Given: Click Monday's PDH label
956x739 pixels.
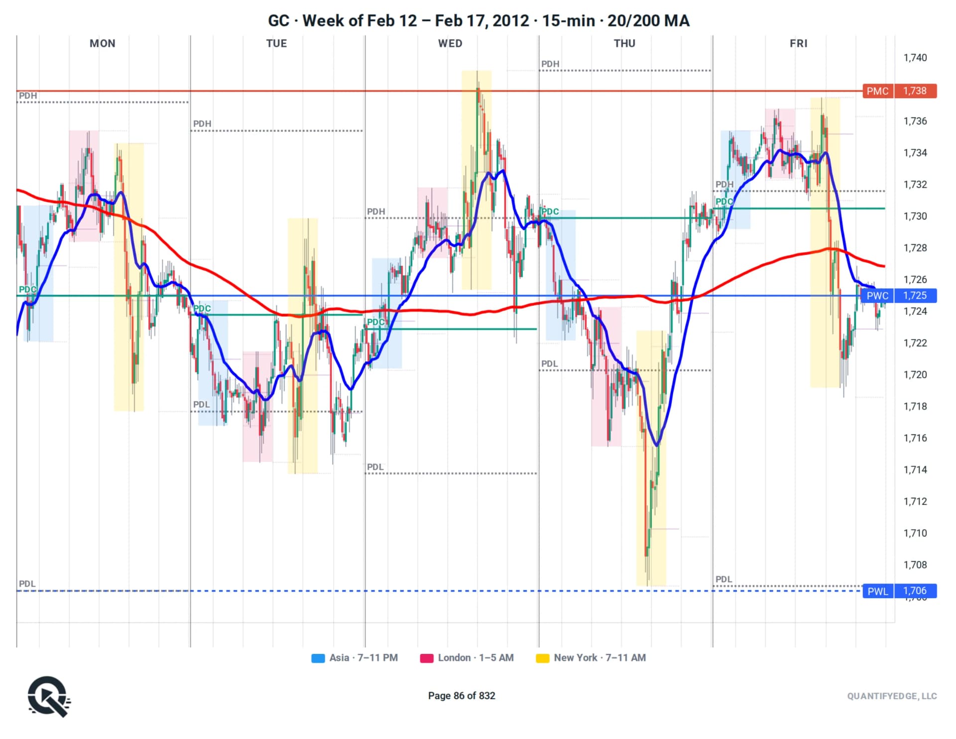Looking at the screenshot, I should click(28, 96).
